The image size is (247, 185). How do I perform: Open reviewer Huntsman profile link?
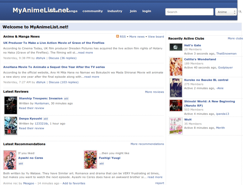(x=42, y=103)
